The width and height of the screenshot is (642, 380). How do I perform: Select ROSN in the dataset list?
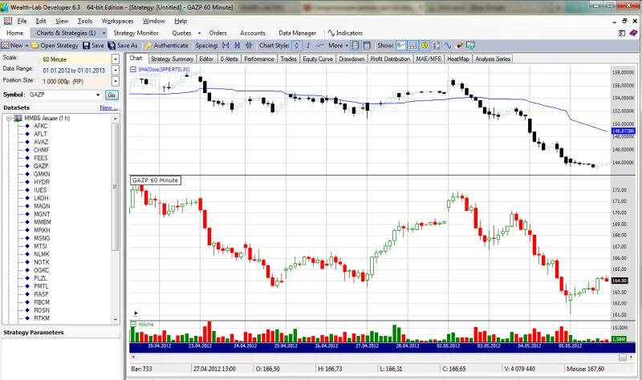coord(42,310)
